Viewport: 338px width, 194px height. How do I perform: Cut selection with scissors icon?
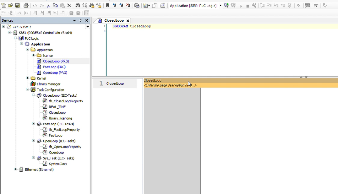48,6
